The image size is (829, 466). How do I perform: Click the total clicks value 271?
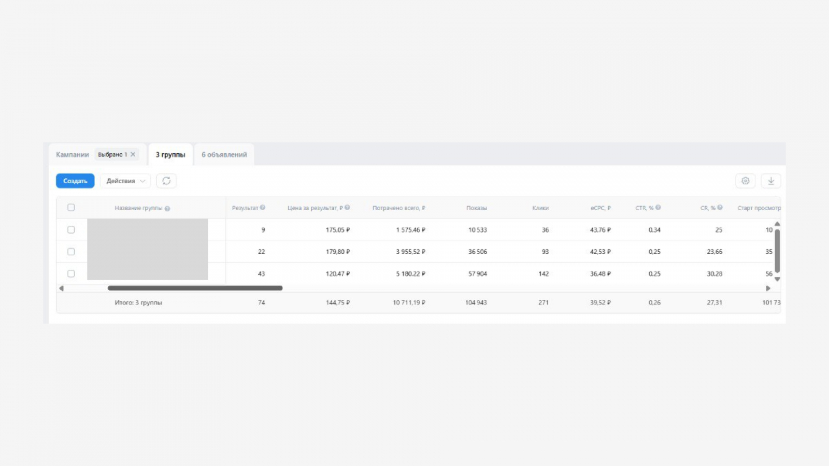(544, 302)
